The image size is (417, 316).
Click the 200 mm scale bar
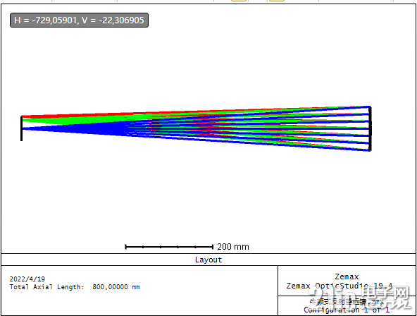tap(169, 247)
